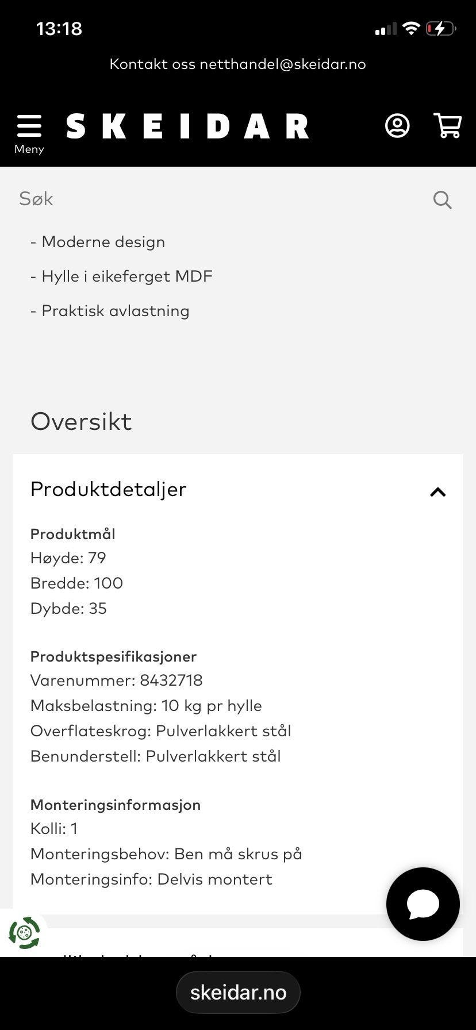The height and width of the screenshot is (1030, 476).
Task: Tap the cellular signal bars icon
Action: pyautogui.click(x=385, y=29)
